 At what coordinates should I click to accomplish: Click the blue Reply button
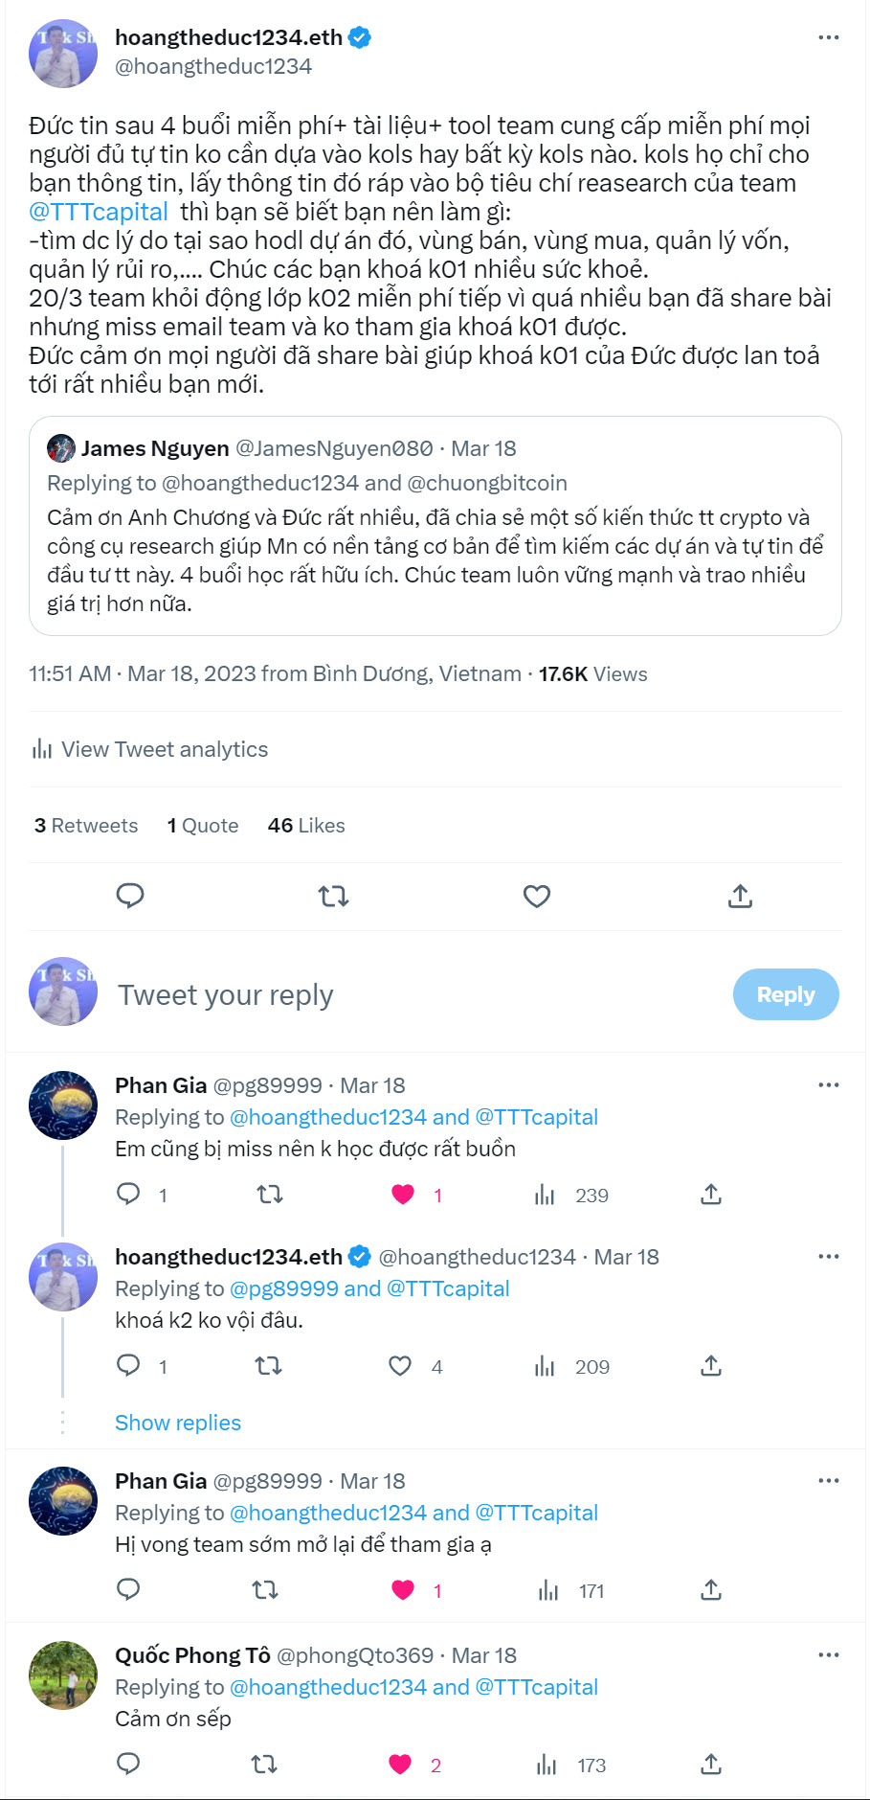pyautogui.click(x=785, y=994)
